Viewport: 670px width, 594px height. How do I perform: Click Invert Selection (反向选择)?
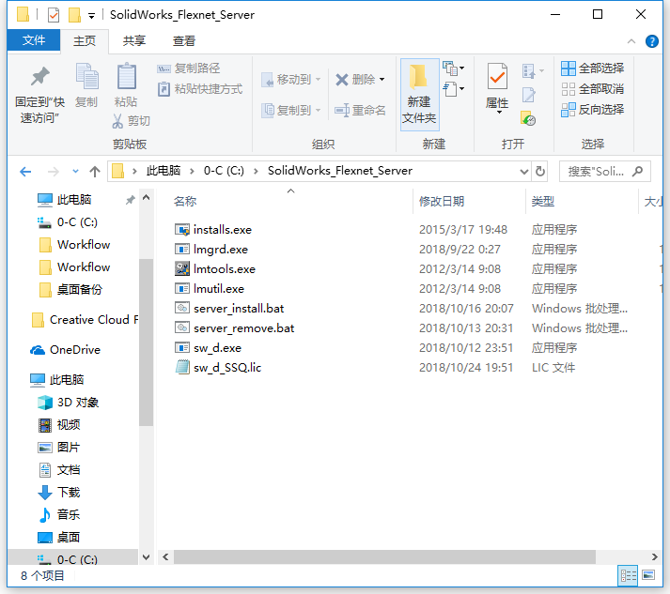tap(592, 110)
